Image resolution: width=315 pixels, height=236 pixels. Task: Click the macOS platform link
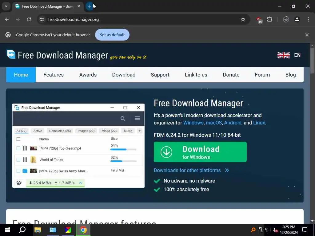click(x=214, y=123)
